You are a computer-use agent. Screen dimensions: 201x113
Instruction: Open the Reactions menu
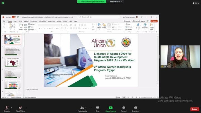135,108
